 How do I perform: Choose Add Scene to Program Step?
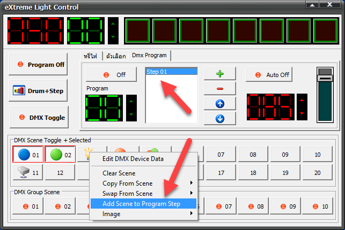click(143, 204)
